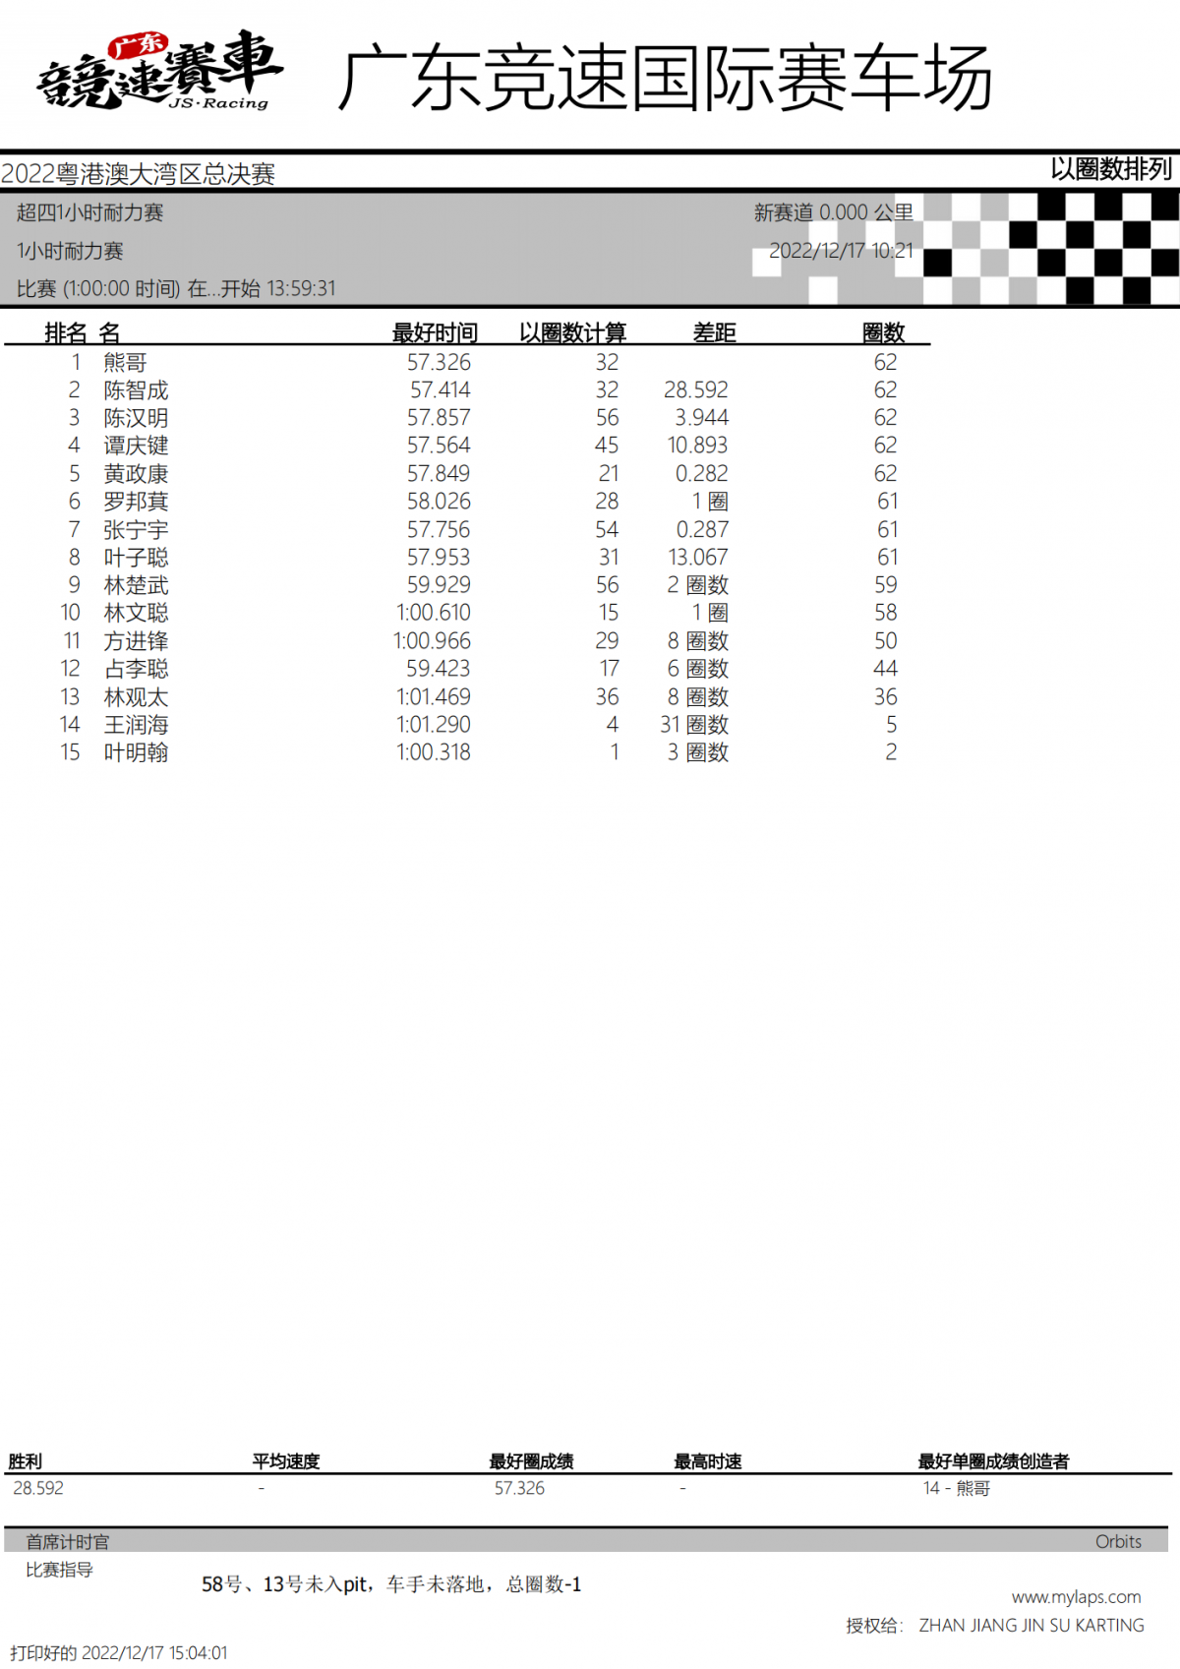Click best time 57.414
Viewport: 1180px width, 1669px height.
tap(440, 390)
